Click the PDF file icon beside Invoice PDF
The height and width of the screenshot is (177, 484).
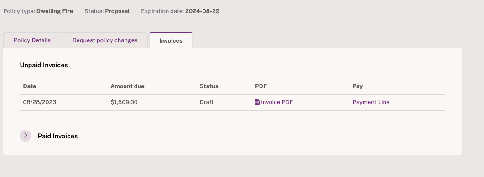(x=257, y=102)
